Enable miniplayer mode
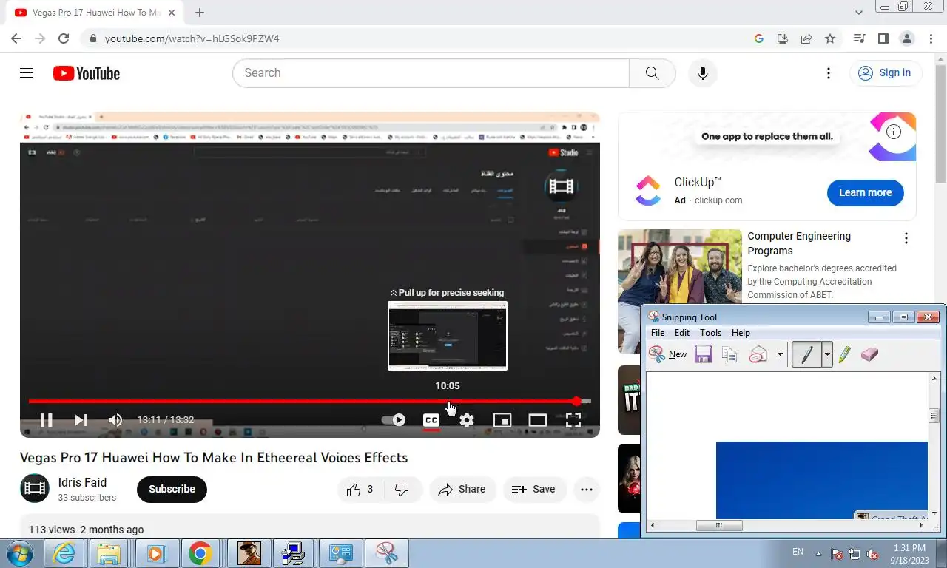Viewport: 947px width, 568px height. click(502, 420)
